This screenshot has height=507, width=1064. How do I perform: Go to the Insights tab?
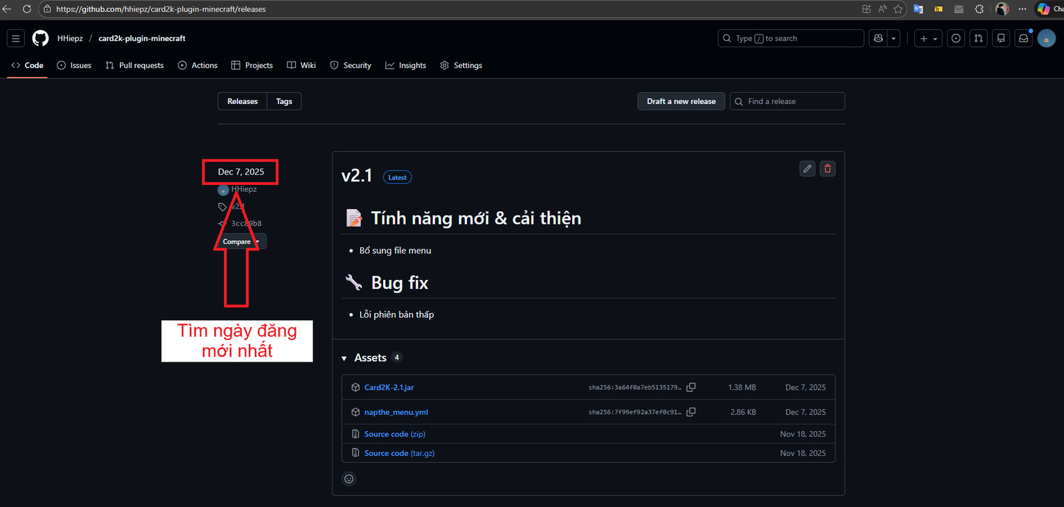point(406,65)
